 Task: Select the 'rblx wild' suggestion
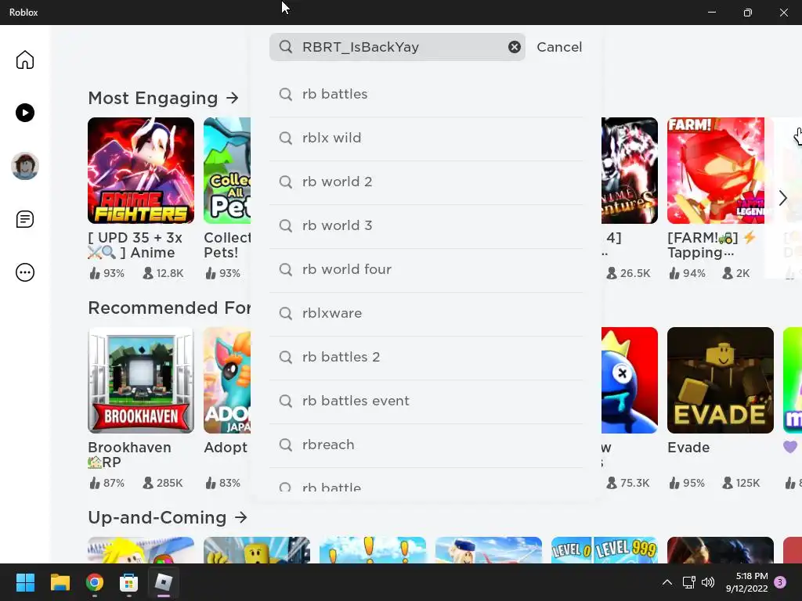click(426, 138)
